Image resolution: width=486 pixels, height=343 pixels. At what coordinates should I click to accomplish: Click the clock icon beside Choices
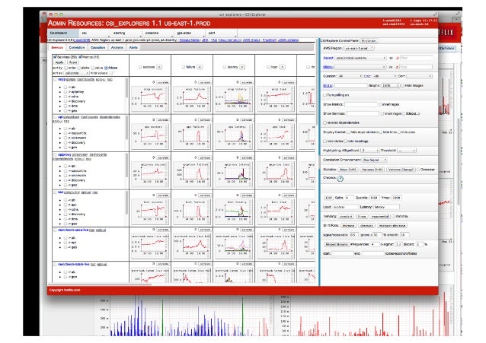(x=340, y=178)
